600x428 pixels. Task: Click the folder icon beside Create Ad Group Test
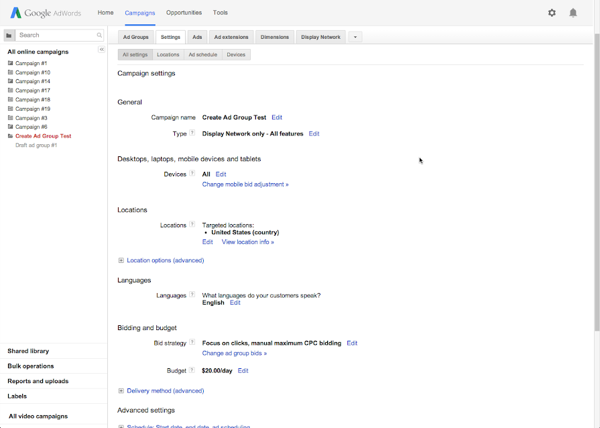(9, 136)
